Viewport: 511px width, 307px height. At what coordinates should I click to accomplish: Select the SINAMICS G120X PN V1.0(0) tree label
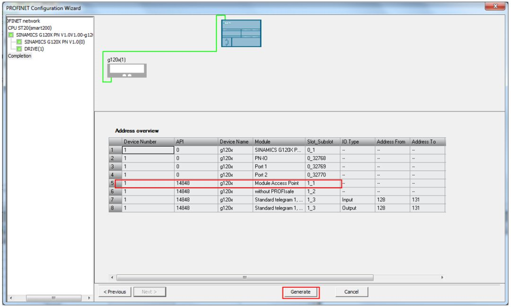pyautogui.click(x=54, y=42)
